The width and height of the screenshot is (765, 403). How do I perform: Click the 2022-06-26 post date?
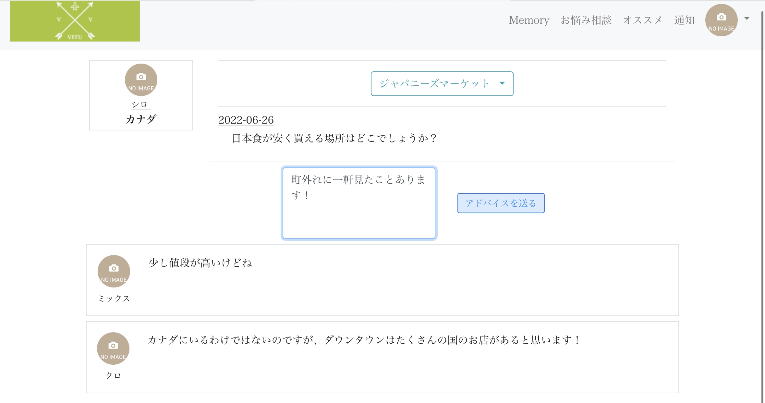coord(246,120)
